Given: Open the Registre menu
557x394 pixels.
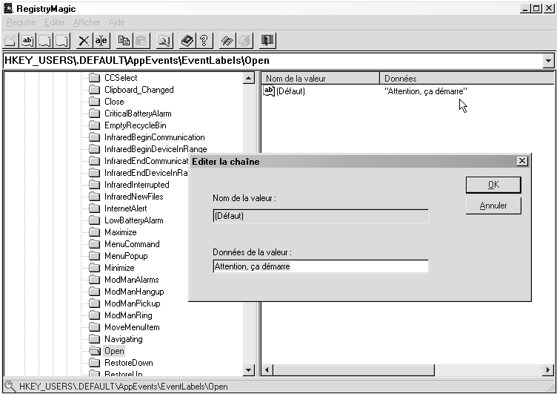Looking at the screenshot, I should pyautogui.click(x=21, y=22).
